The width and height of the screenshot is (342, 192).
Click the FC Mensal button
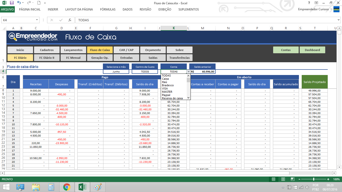[x=73, y=57]
